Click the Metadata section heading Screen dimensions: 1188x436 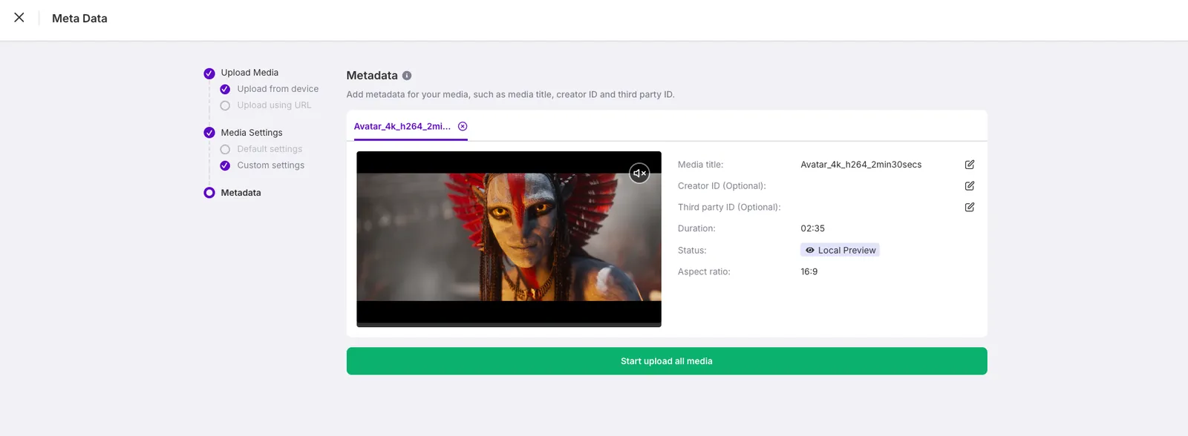point(372,76)
